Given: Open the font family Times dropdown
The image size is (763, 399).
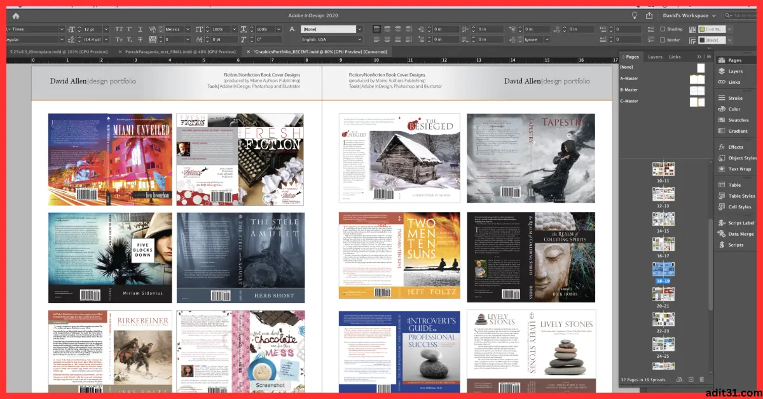Looking at the screenshot, I should [x=62, y=29].
